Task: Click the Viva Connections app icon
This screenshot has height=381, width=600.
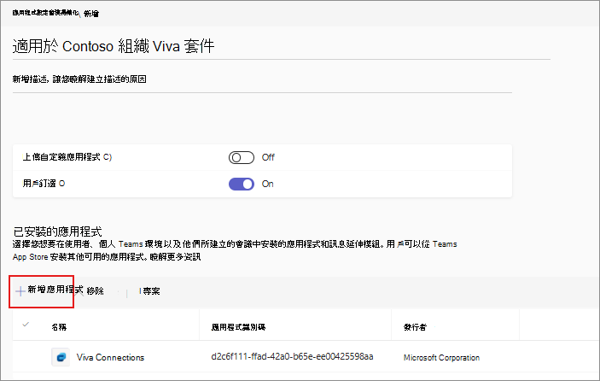Action: click(x=61, y=357)
